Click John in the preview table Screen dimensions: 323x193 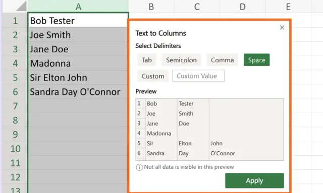217,143
